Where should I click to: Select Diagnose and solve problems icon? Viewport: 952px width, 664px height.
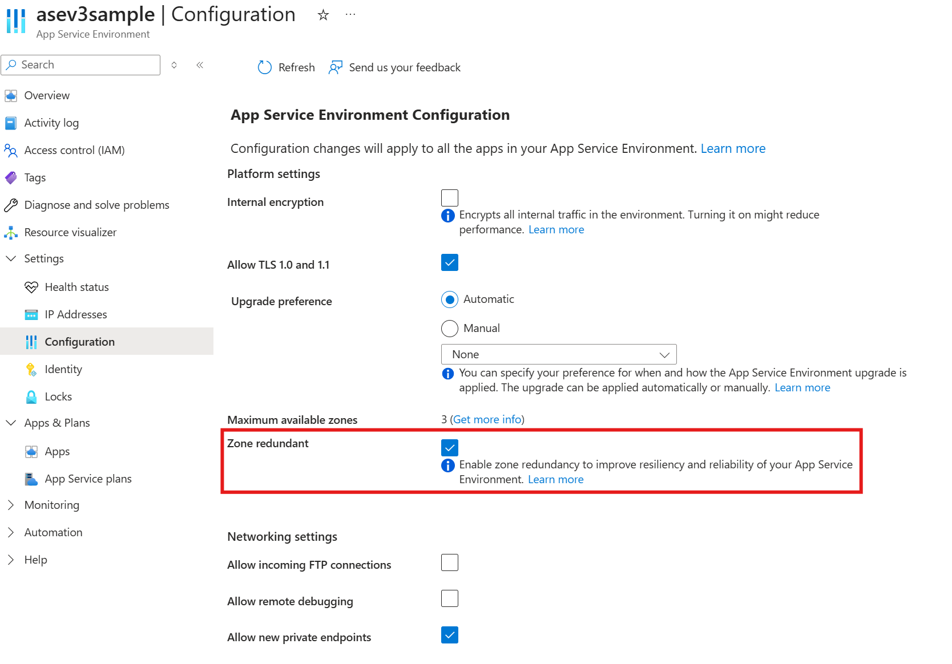click(10, 205)
